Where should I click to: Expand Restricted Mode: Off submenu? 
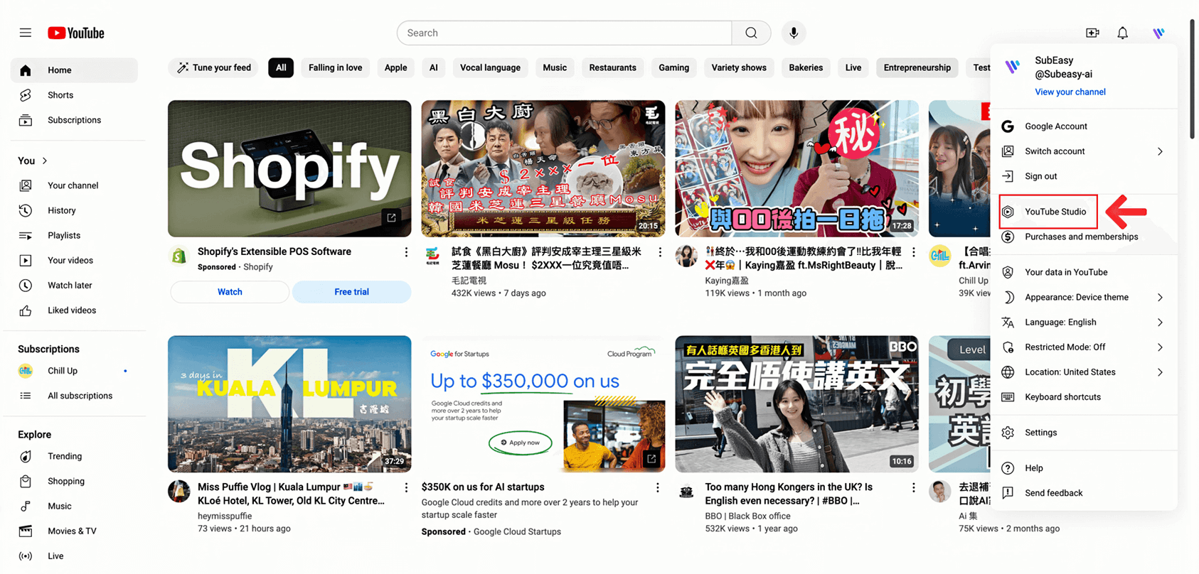click(1084, 347)
